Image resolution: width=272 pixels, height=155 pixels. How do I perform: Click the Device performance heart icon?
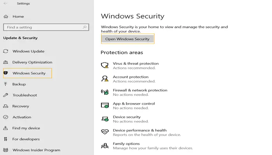pyautogui.click(x=105, y=132)
